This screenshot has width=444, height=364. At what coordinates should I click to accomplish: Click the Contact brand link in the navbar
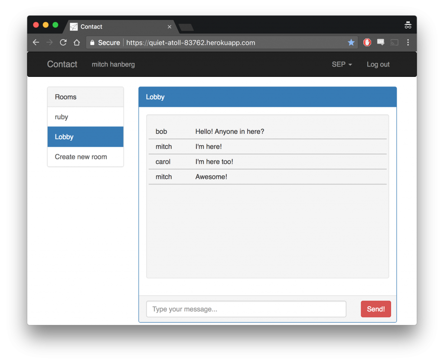click(62, 64)
